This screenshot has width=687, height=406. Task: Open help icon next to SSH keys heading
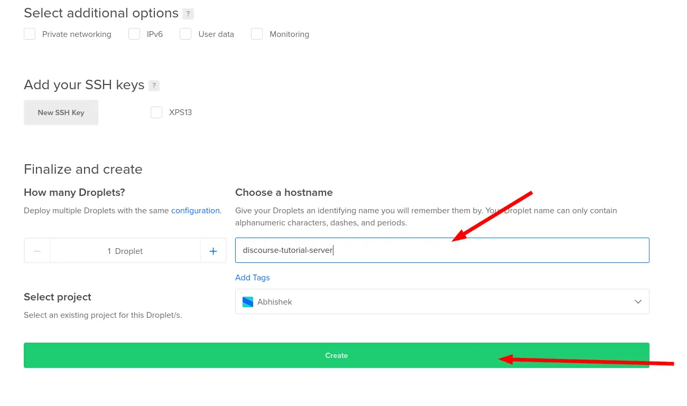[154, 86]
